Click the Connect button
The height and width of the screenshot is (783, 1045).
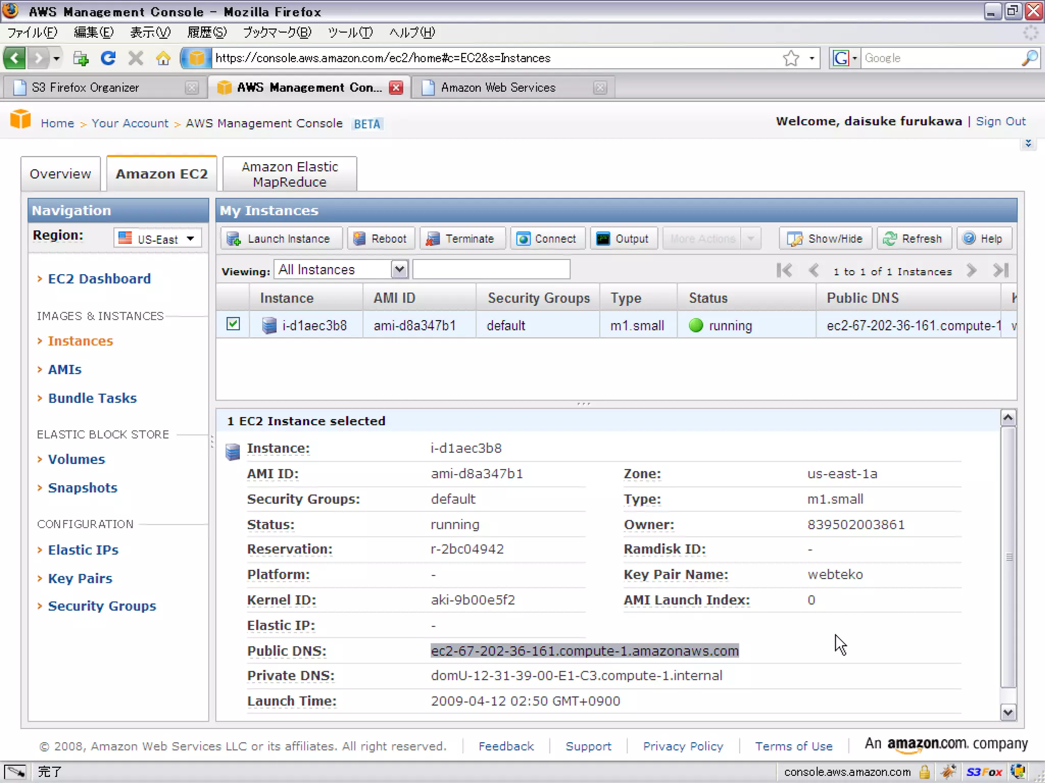coord(547,239)
